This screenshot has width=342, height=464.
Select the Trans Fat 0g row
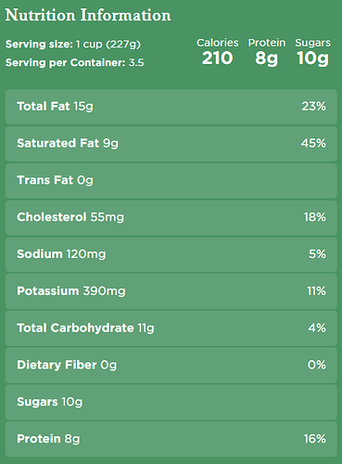coord(171,181)
